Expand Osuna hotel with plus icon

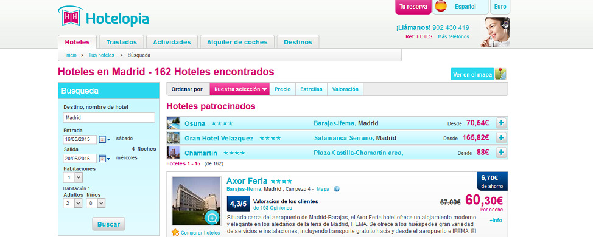click(501, 123)
